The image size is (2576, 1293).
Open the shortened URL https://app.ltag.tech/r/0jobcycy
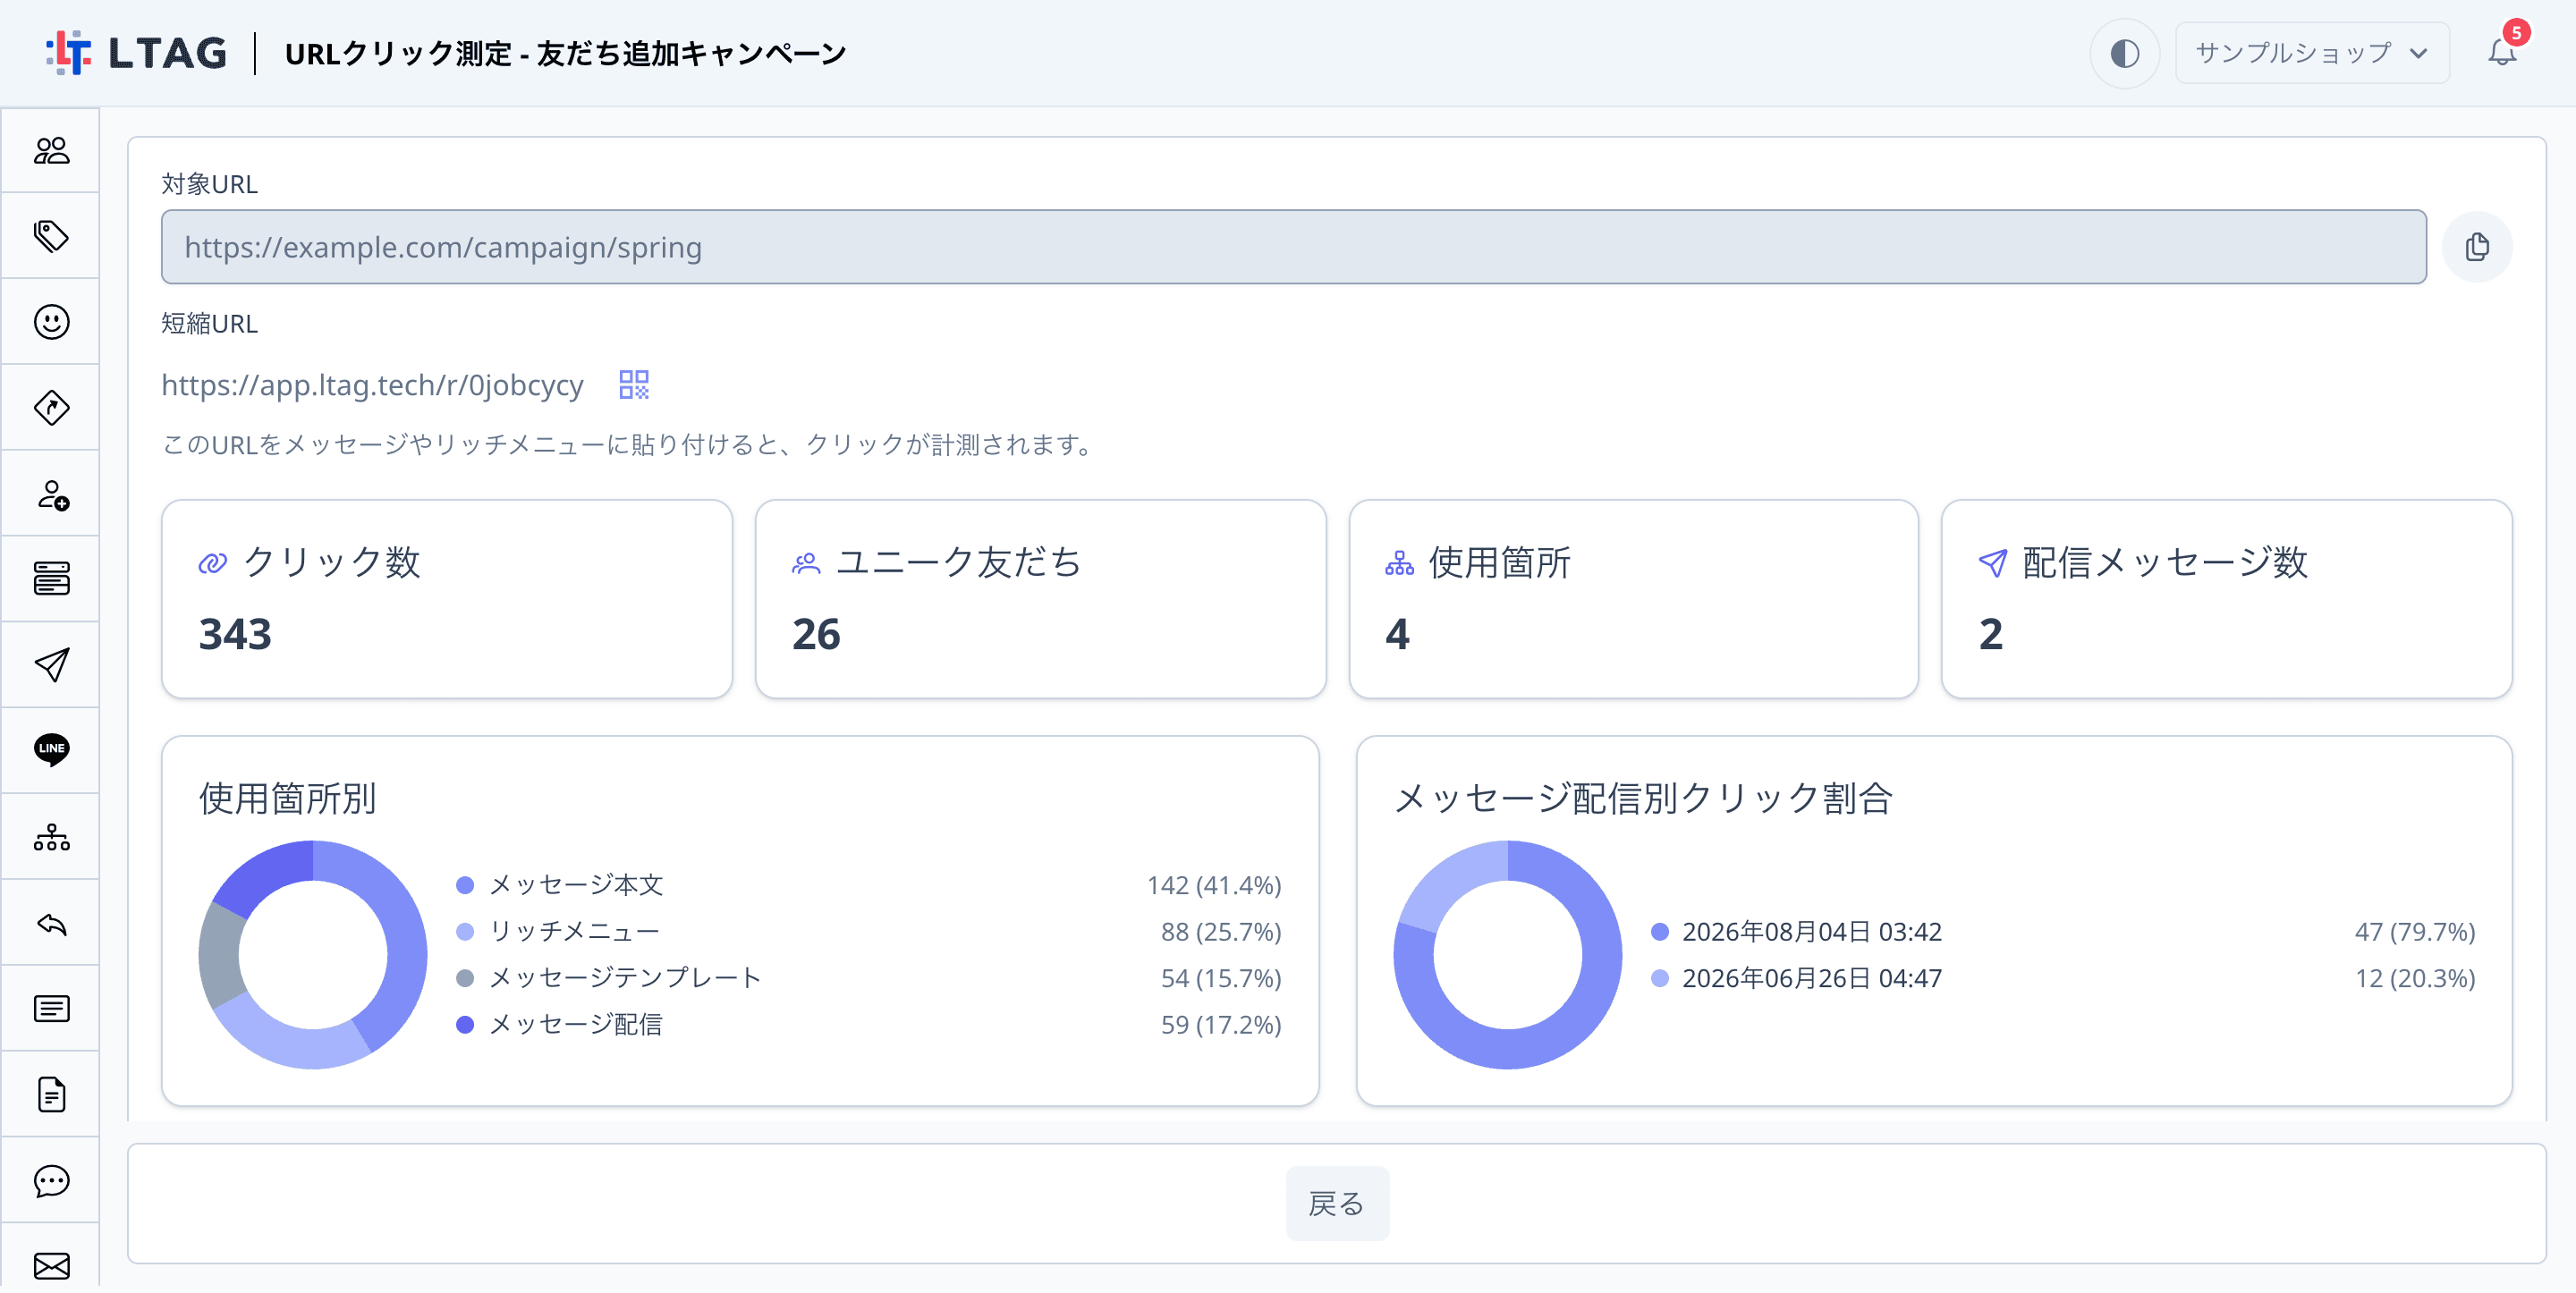tap(372, 385)
